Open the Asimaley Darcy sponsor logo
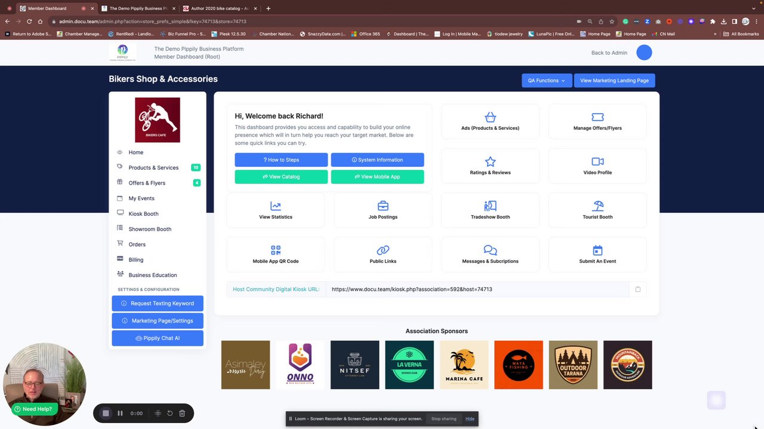 pos(245,365)
